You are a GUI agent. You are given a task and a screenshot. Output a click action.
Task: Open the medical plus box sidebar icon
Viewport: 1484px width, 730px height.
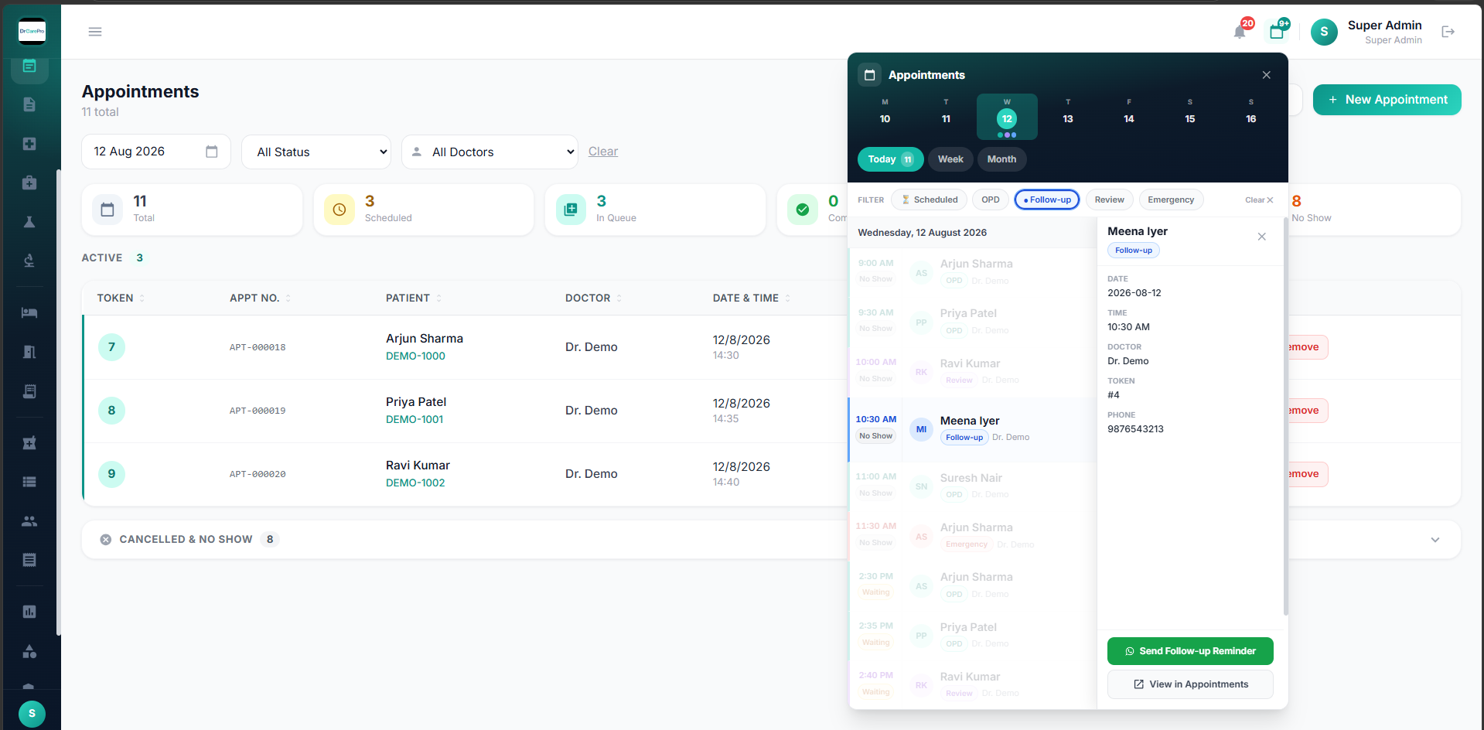tap(29, 144)
